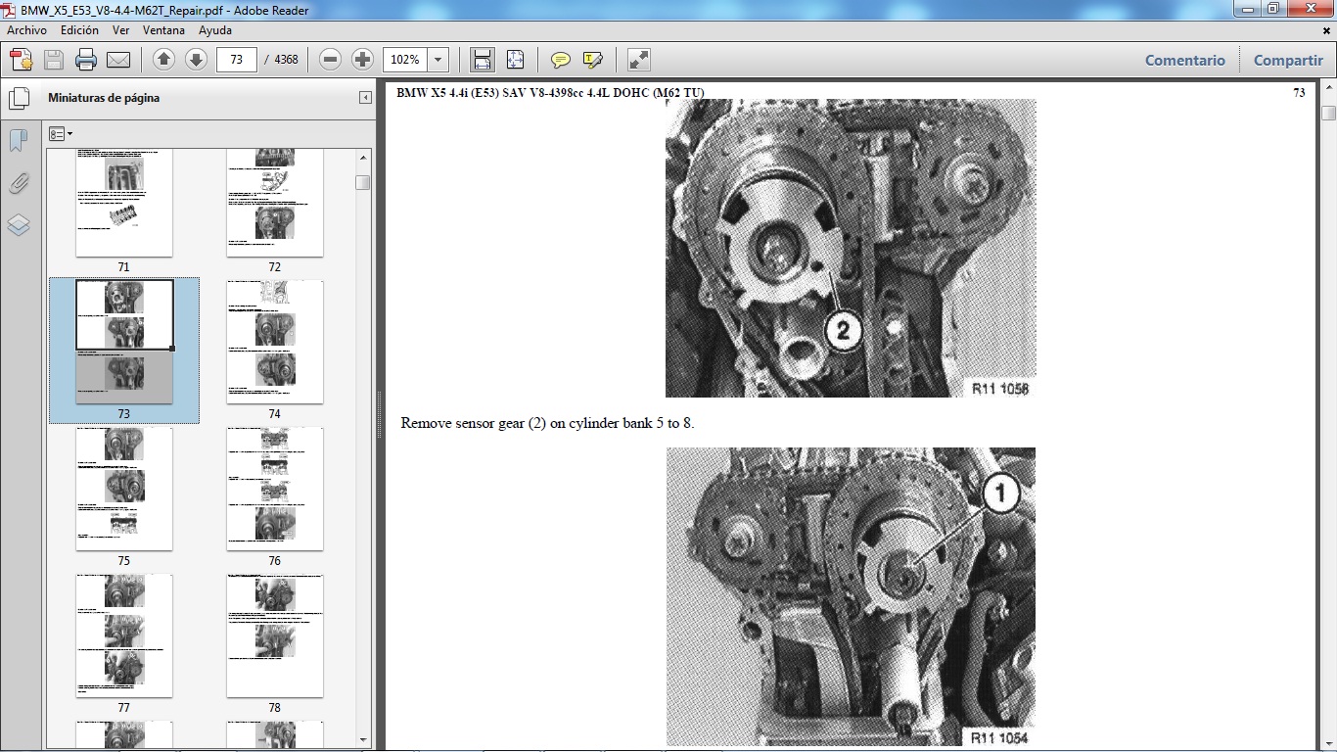The image size is (1337, 752).
Task: Select the page 77 thumbnail
Action: (124, 635)
